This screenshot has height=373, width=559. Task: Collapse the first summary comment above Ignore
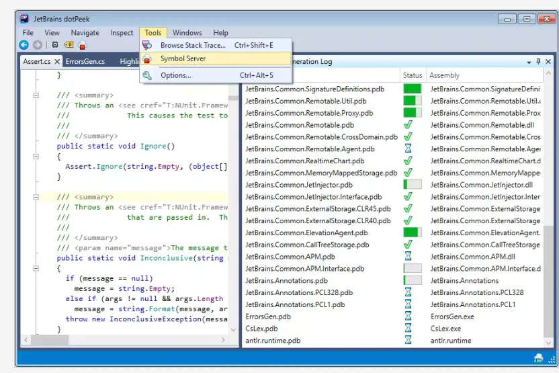click(36, 95)
